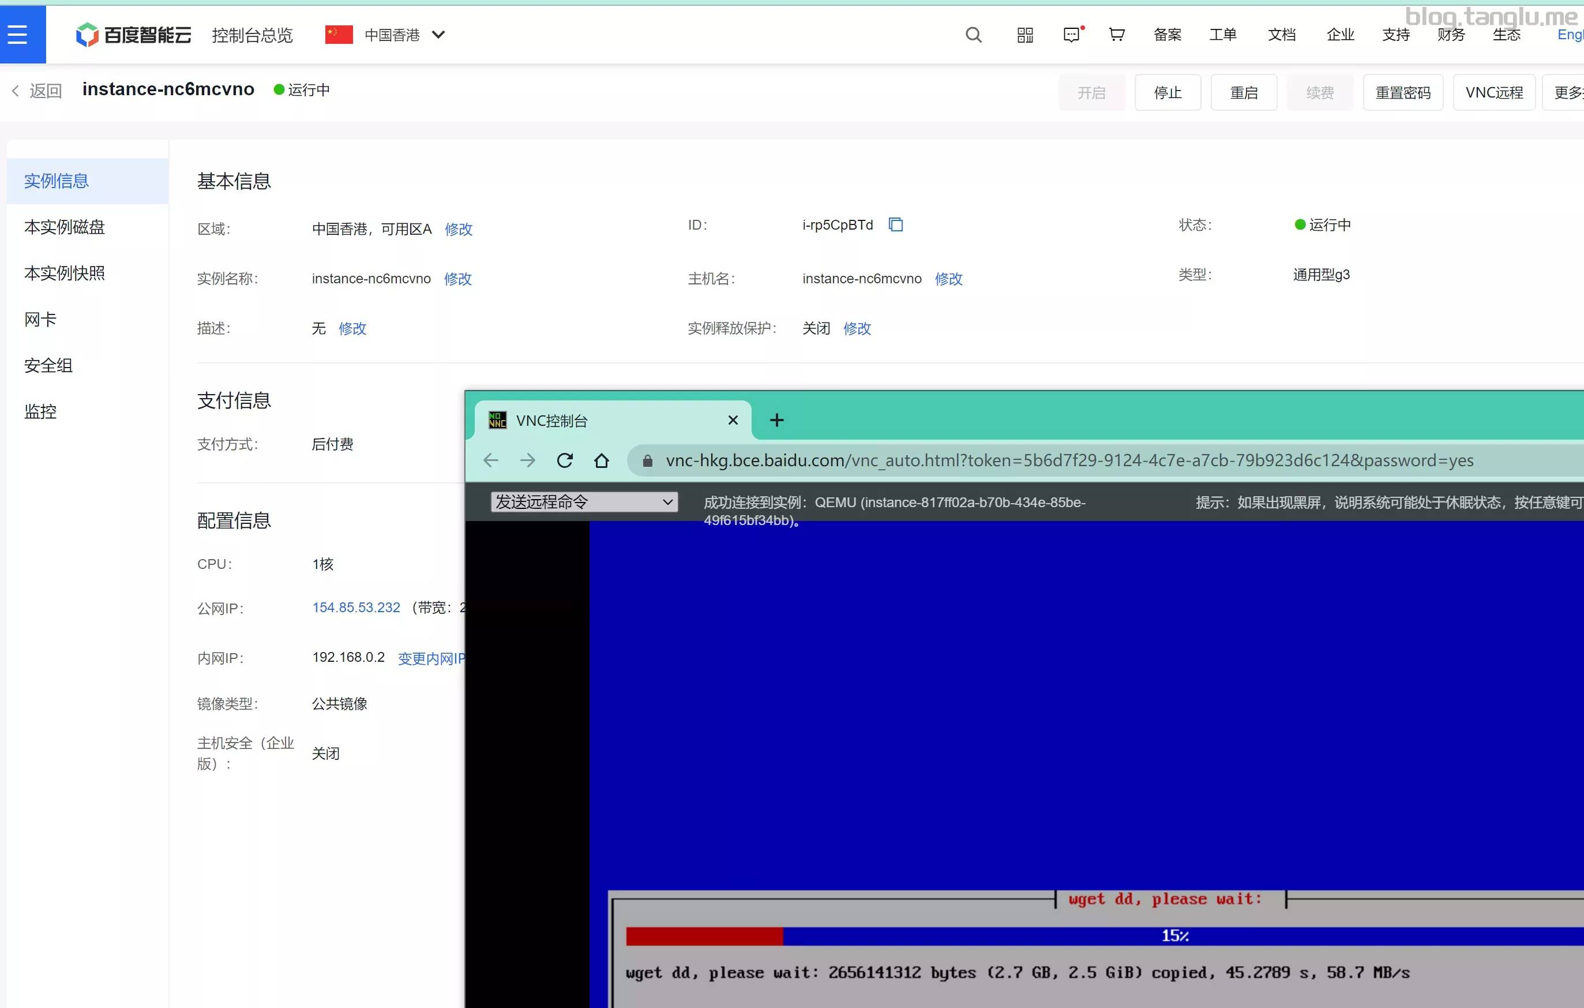Open the search icon in top bar
Screen dimensions: 1584x1008
point(974,34)
